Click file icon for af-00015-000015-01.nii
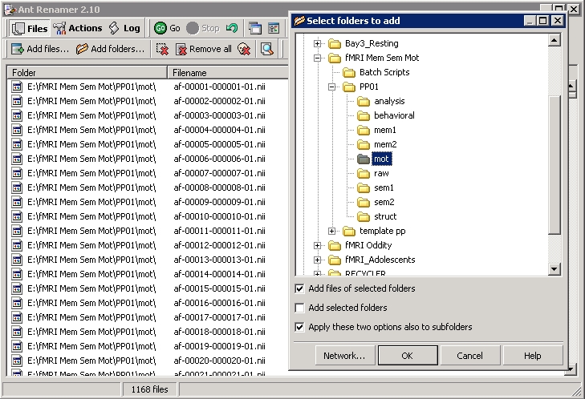This screenshot has height=399, width=585. (17, 288)
